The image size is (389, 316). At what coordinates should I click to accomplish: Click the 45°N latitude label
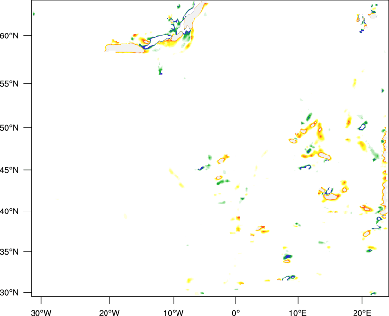(x=9, y=170)
